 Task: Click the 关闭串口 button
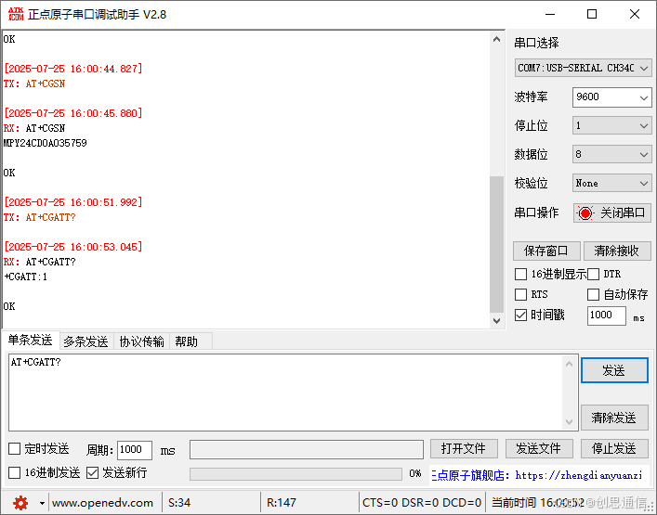point(611,212)
